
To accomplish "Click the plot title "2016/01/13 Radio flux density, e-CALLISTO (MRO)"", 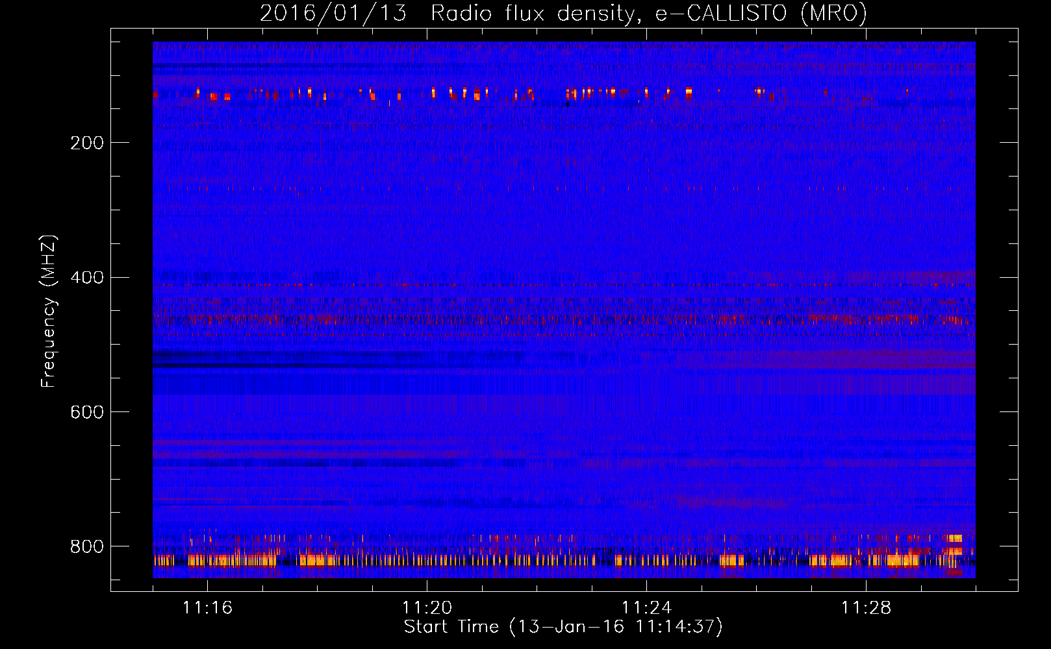I will pos(563,13).
